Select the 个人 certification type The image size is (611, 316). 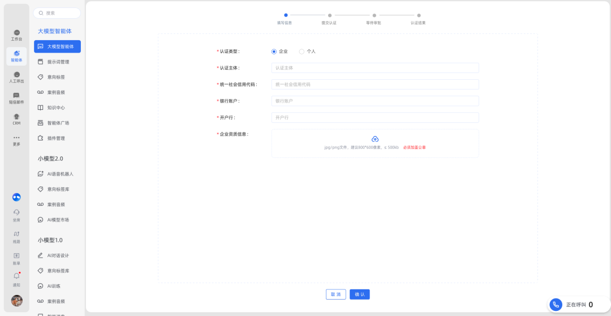[x=302, y=52]
